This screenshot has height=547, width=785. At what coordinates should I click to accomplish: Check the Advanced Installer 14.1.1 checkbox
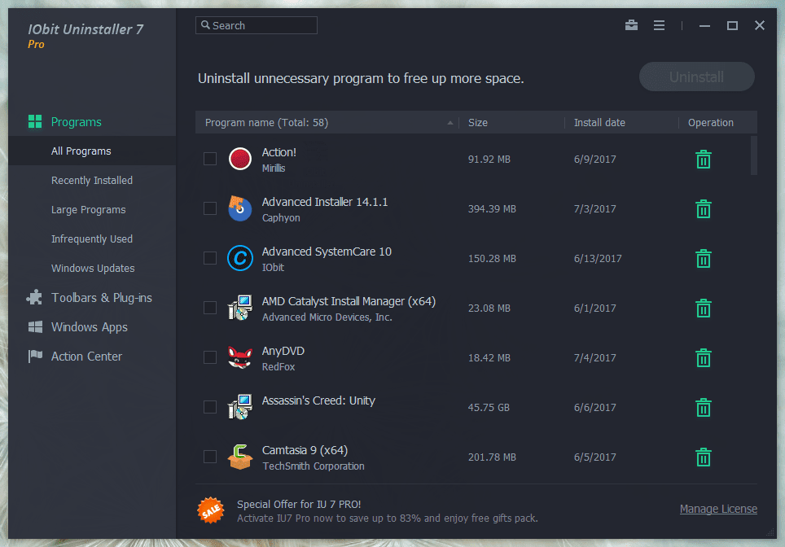[x=210, y=208]
